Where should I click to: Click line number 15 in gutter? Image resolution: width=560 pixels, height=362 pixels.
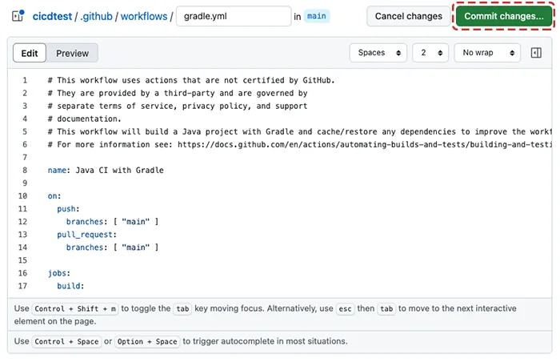pyautogui.click(x=22, y=260)
